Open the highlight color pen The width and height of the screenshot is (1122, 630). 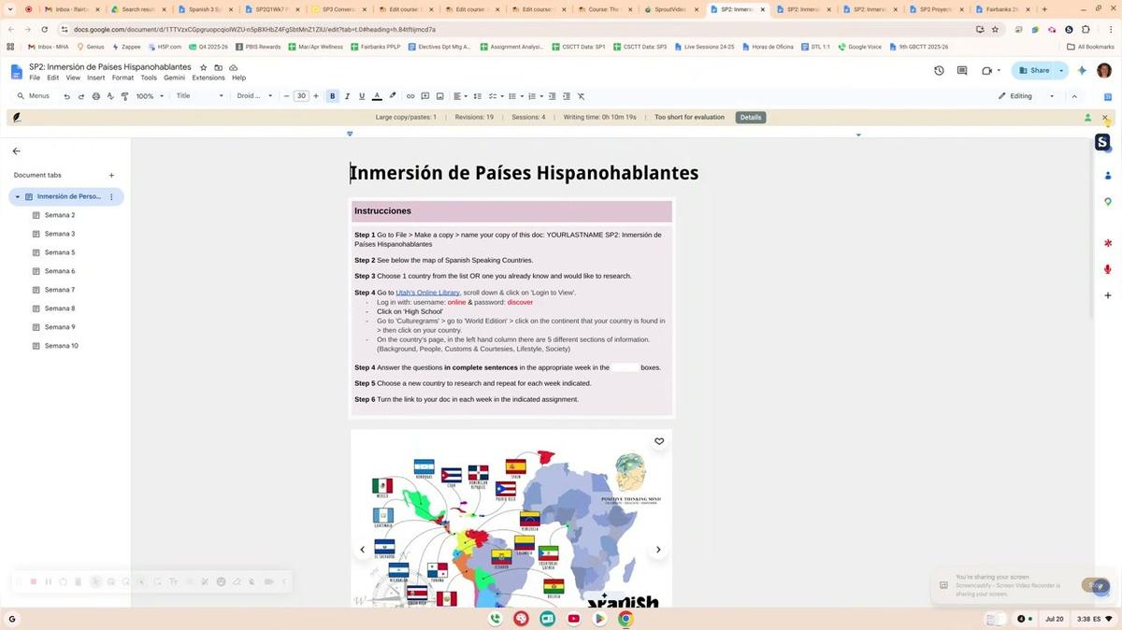[x=393, y=96]
